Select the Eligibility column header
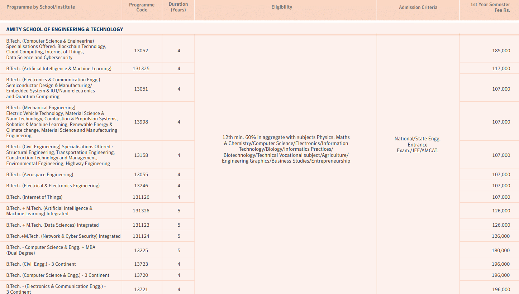This screenshot has height=294, width=519. click(282, 7)
